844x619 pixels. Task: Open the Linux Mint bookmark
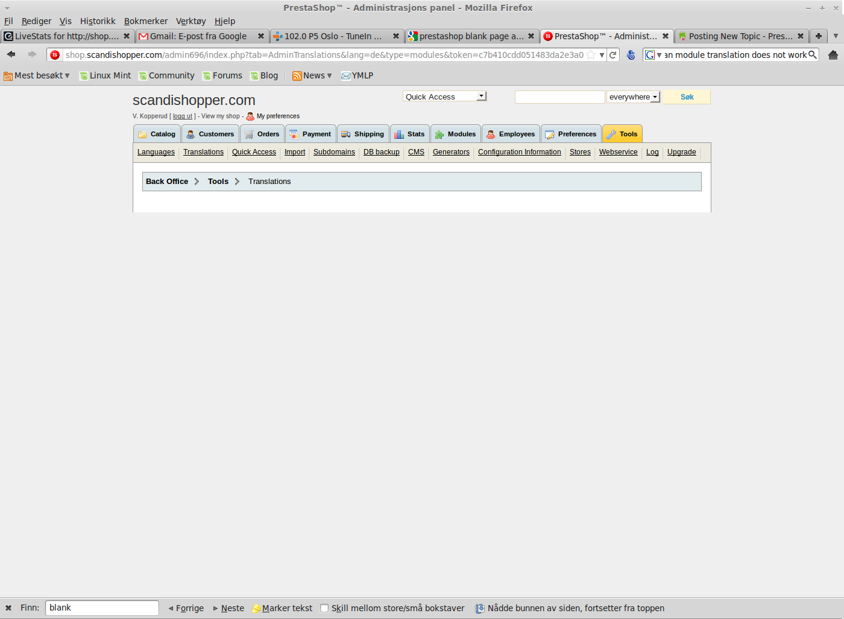(105, 75)
